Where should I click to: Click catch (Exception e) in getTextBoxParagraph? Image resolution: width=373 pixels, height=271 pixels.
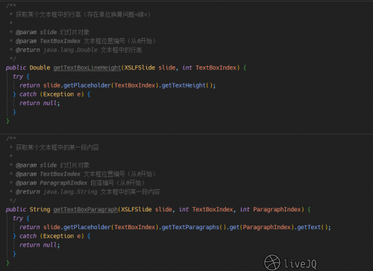click(51, 236)
